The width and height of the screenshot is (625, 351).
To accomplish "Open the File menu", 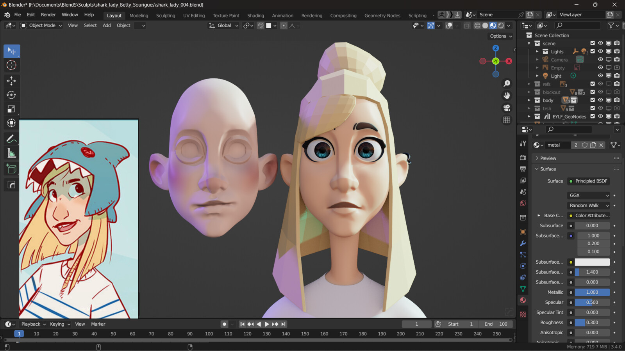I will pyautogui.click(x=18, y=15).
